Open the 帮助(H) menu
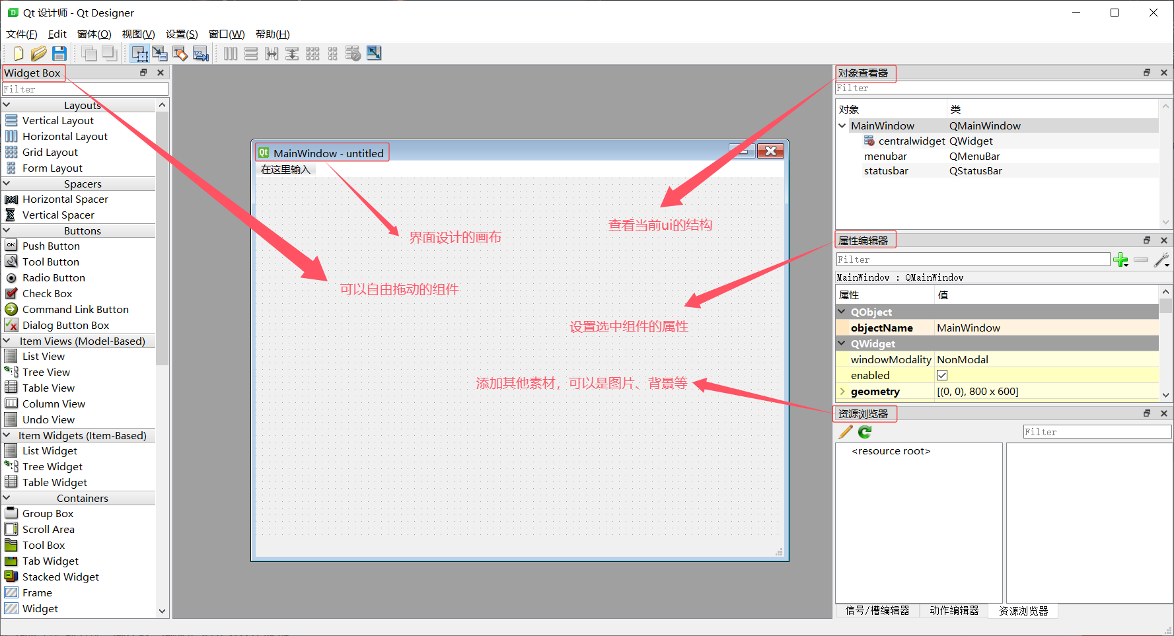The width and height of the screenshot is (1174, 636). [273, 34]
